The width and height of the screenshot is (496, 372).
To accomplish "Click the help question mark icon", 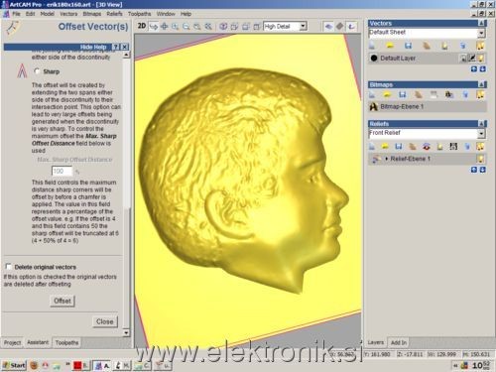I will tap(115, 47).
